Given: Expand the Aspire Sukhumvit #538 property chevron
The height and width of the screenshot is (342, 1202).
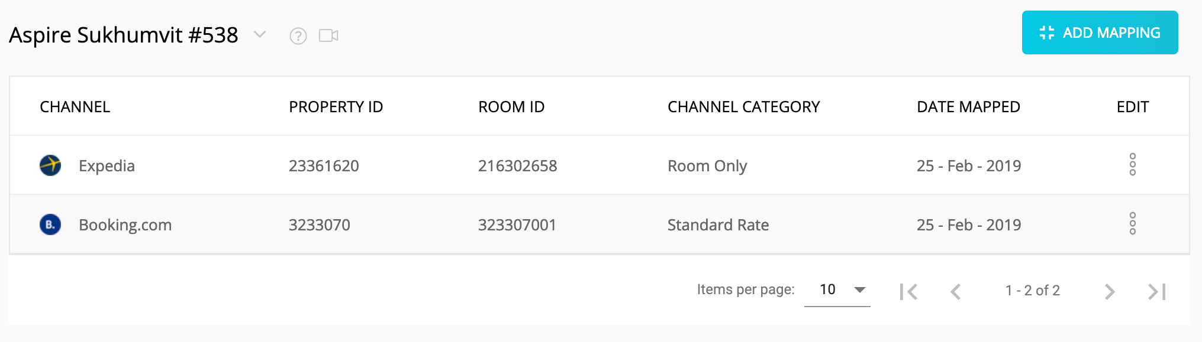Looking at the screenshot, I should pos(260,34).
